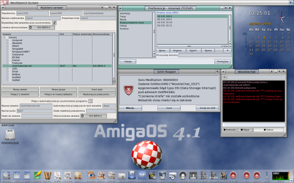Click the red X error icon in Grim Reaper

(x=129, y=90)
